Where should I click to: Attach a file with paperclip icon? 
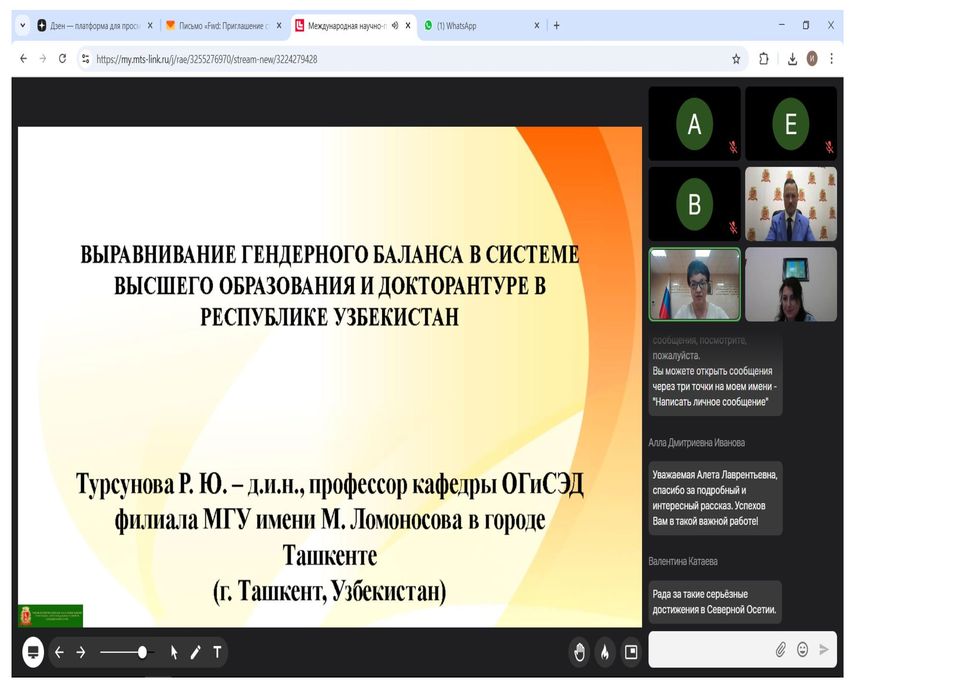point(780,650)
